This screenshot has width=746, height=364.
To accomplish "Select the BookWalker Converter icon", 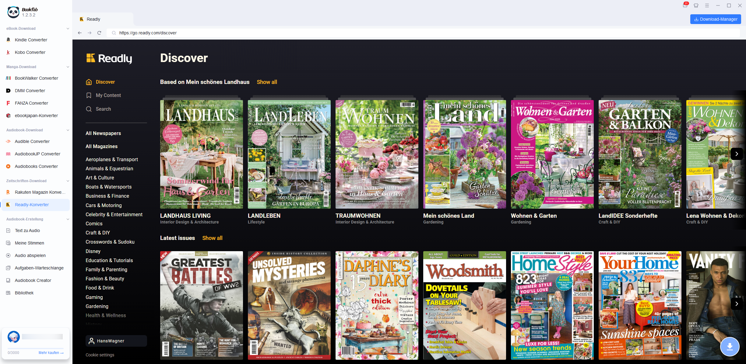I will tap(8, 78).
